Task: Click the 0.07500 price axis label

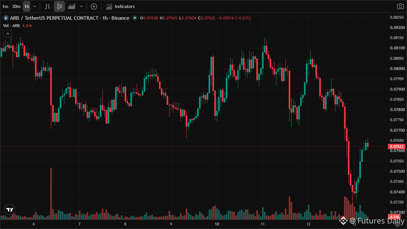Action: [397, 171]
